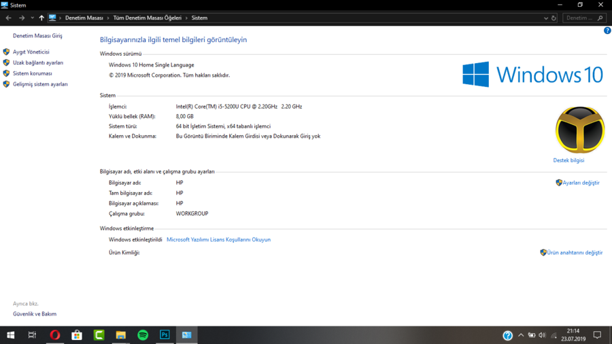Viewport: 612px width, 344px height.
Task: Open the green Camtasia taskbar icon
Action: [x=99, y=335]
